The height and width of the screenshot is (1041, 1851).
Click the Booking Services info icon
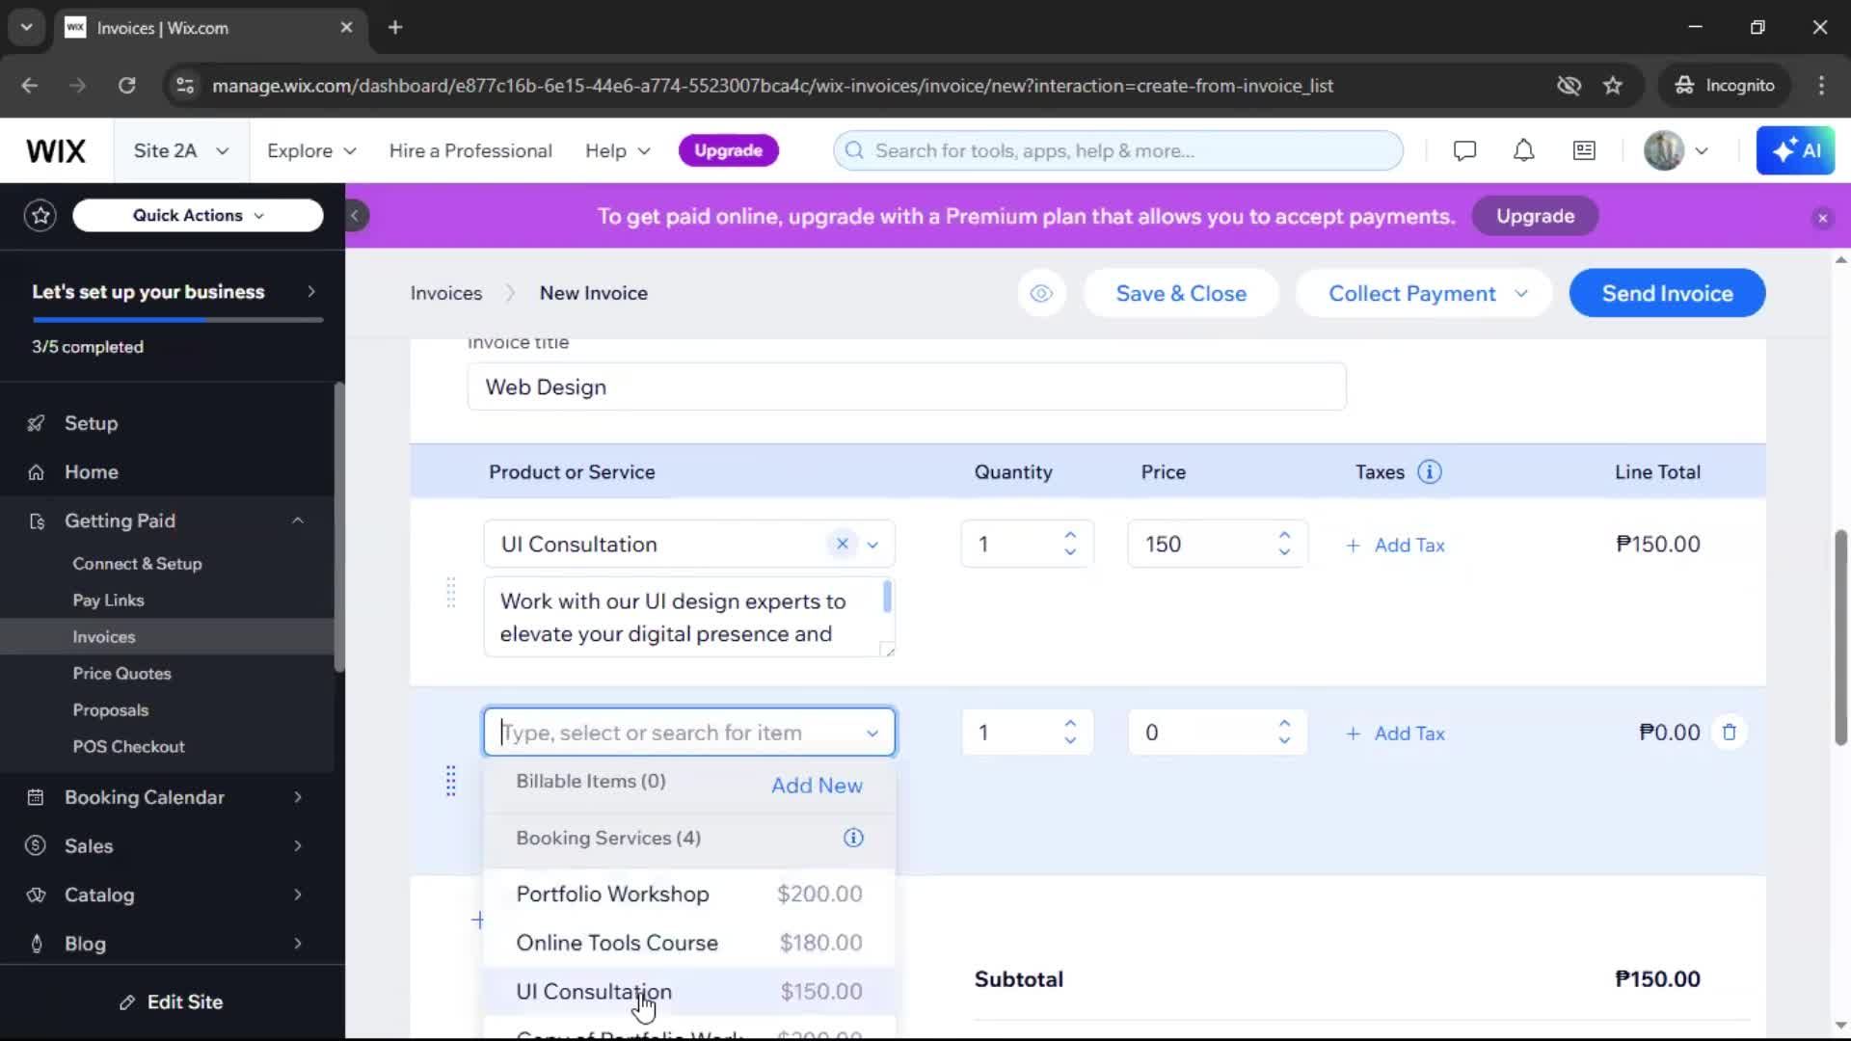click(853, 838)
